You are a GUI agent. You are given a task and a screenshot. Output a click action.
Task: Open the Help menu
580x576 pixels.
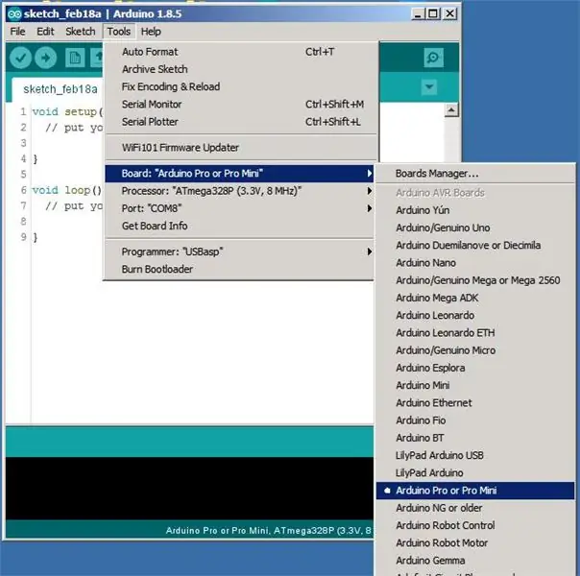(x=151, y=32)
